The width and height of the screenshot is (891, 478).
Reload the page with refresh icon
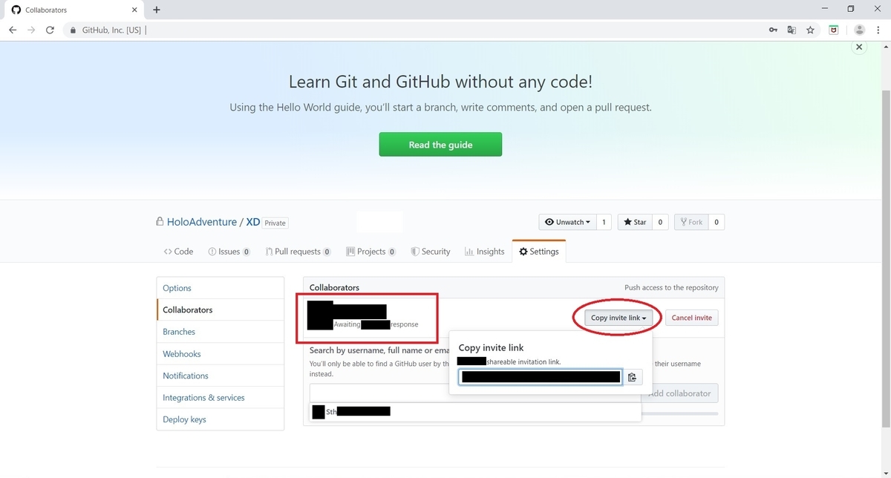tap(50, 30)
